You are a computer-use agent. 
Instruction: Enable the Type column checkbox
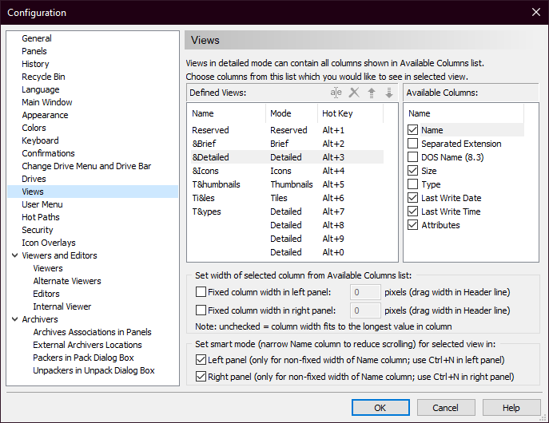pos(413,184)
